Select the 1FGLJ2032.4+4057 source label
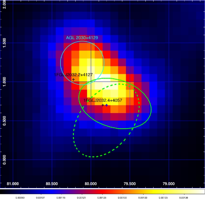 [x=103, y=100]
